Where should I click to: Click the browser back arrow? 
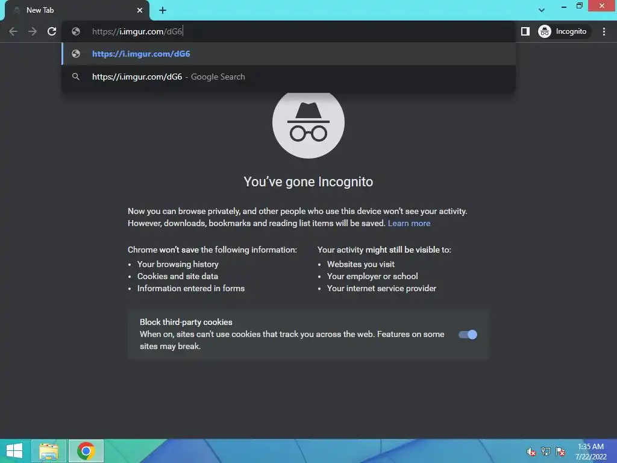[x=13, y=31]
